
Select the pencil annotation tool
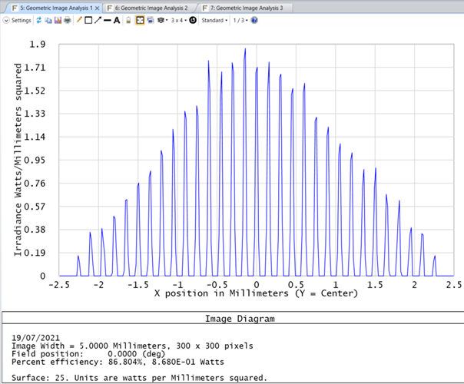click(x=79, y=21)
